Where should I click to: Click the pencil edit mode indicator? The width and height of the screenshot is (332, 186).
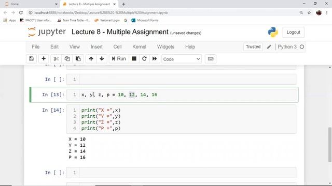269,47
